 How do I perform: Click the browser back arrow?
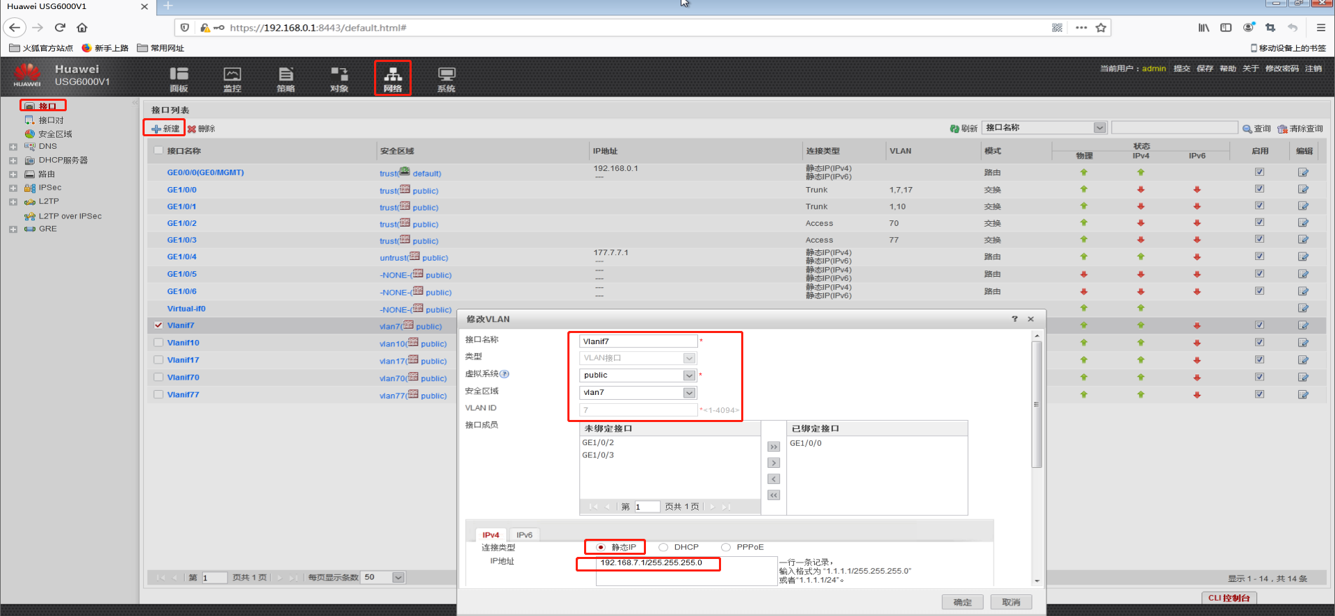(x=15, y=28)
